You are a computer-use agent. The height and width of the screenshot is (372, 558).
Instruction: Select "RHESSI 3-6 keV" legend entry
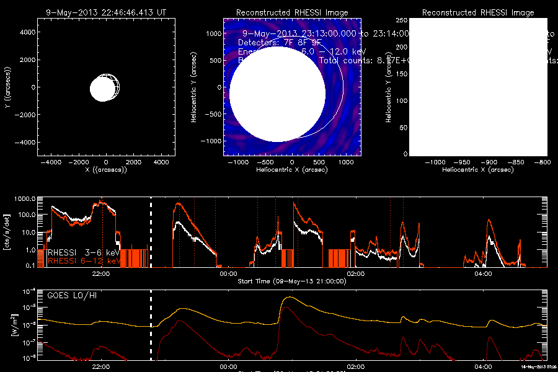tap(84, 252)
